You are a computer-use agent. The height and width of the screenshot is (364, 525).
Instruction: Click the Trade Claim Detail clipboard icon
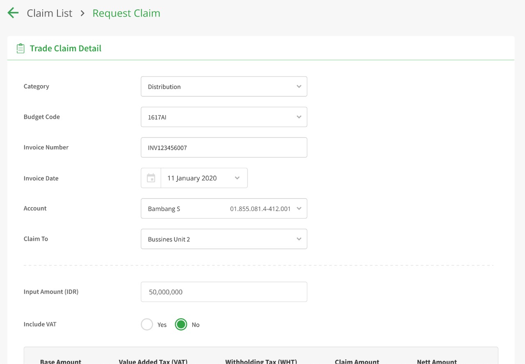(x=20, y=48)
